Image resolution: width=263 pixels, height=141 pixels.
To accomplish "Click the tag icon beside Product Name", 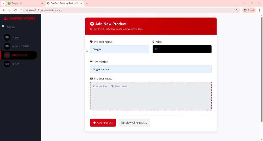I will click(91, 42).
